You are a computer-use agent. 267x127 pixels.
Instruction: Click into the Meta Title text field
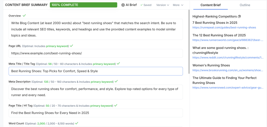click(x=96, y=71)
